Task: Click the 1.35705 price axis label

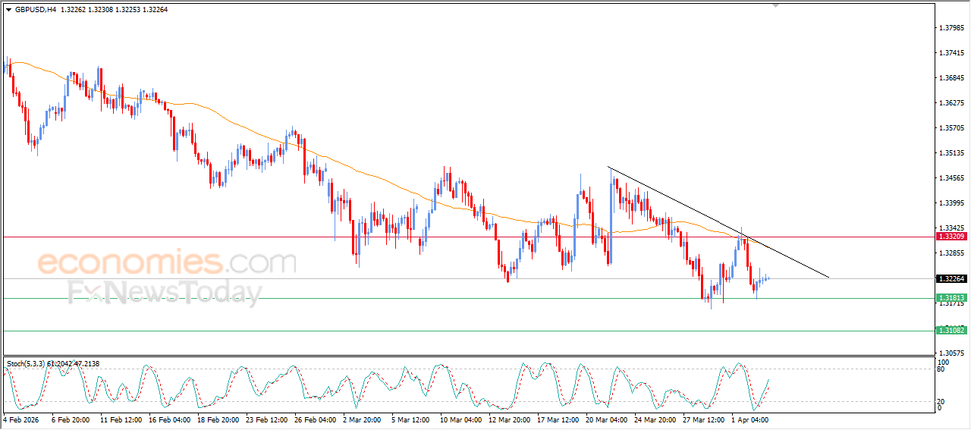Action: [x=952, y=128]
